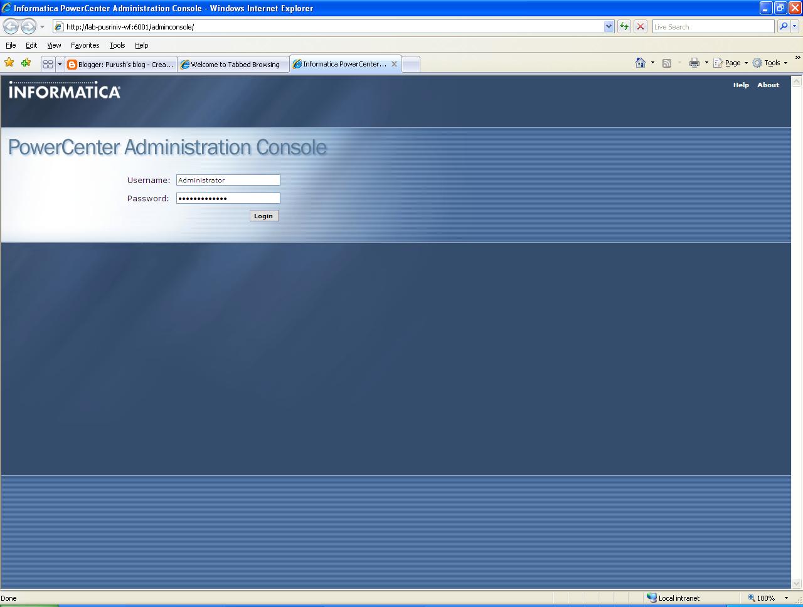Open Favorites Center star icon
This screenshot has width=803, height=607.
click(9, 63)
